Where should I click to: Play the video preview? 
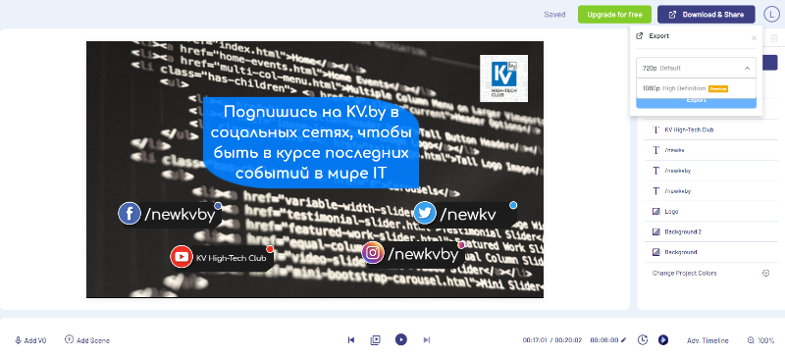pyautogui.click(x=400, y=339)
